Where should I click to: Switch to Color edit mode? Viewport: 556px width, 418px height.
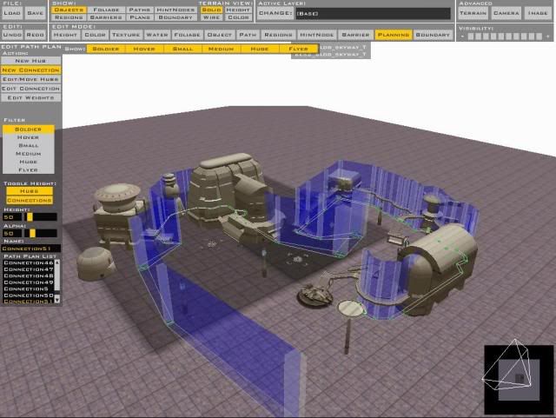[95, 35]
